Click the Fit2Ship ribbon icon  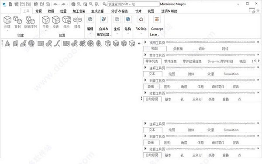(x=141, y=20)
